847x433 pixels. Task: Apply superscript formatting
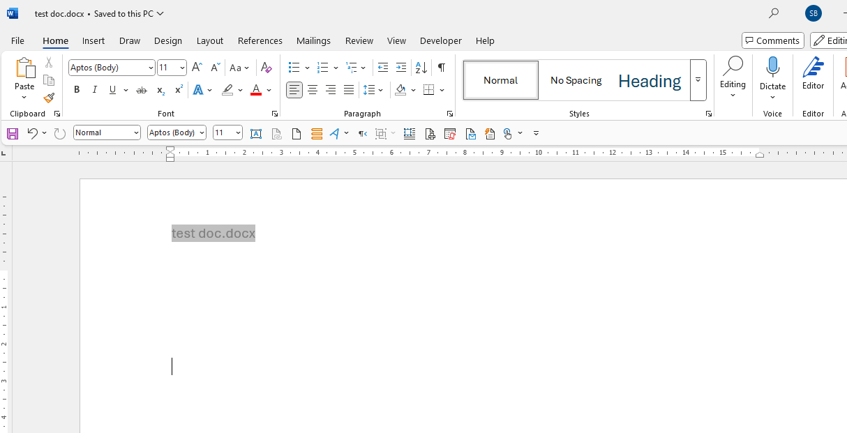(179, 90)
